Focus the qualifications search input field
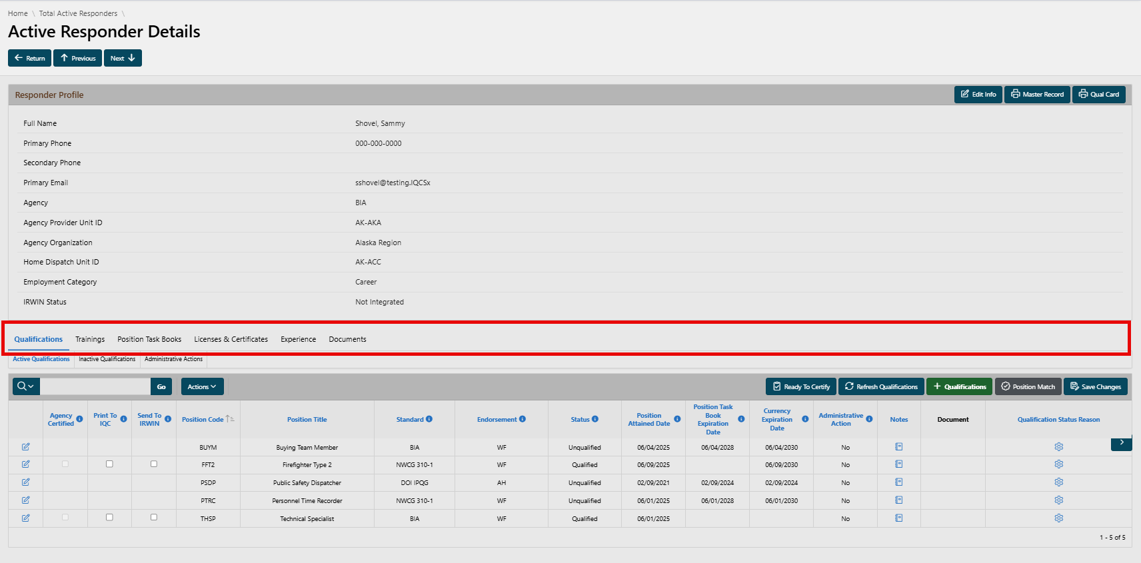This screenshot has width=1141, height=563. point(95,386)
